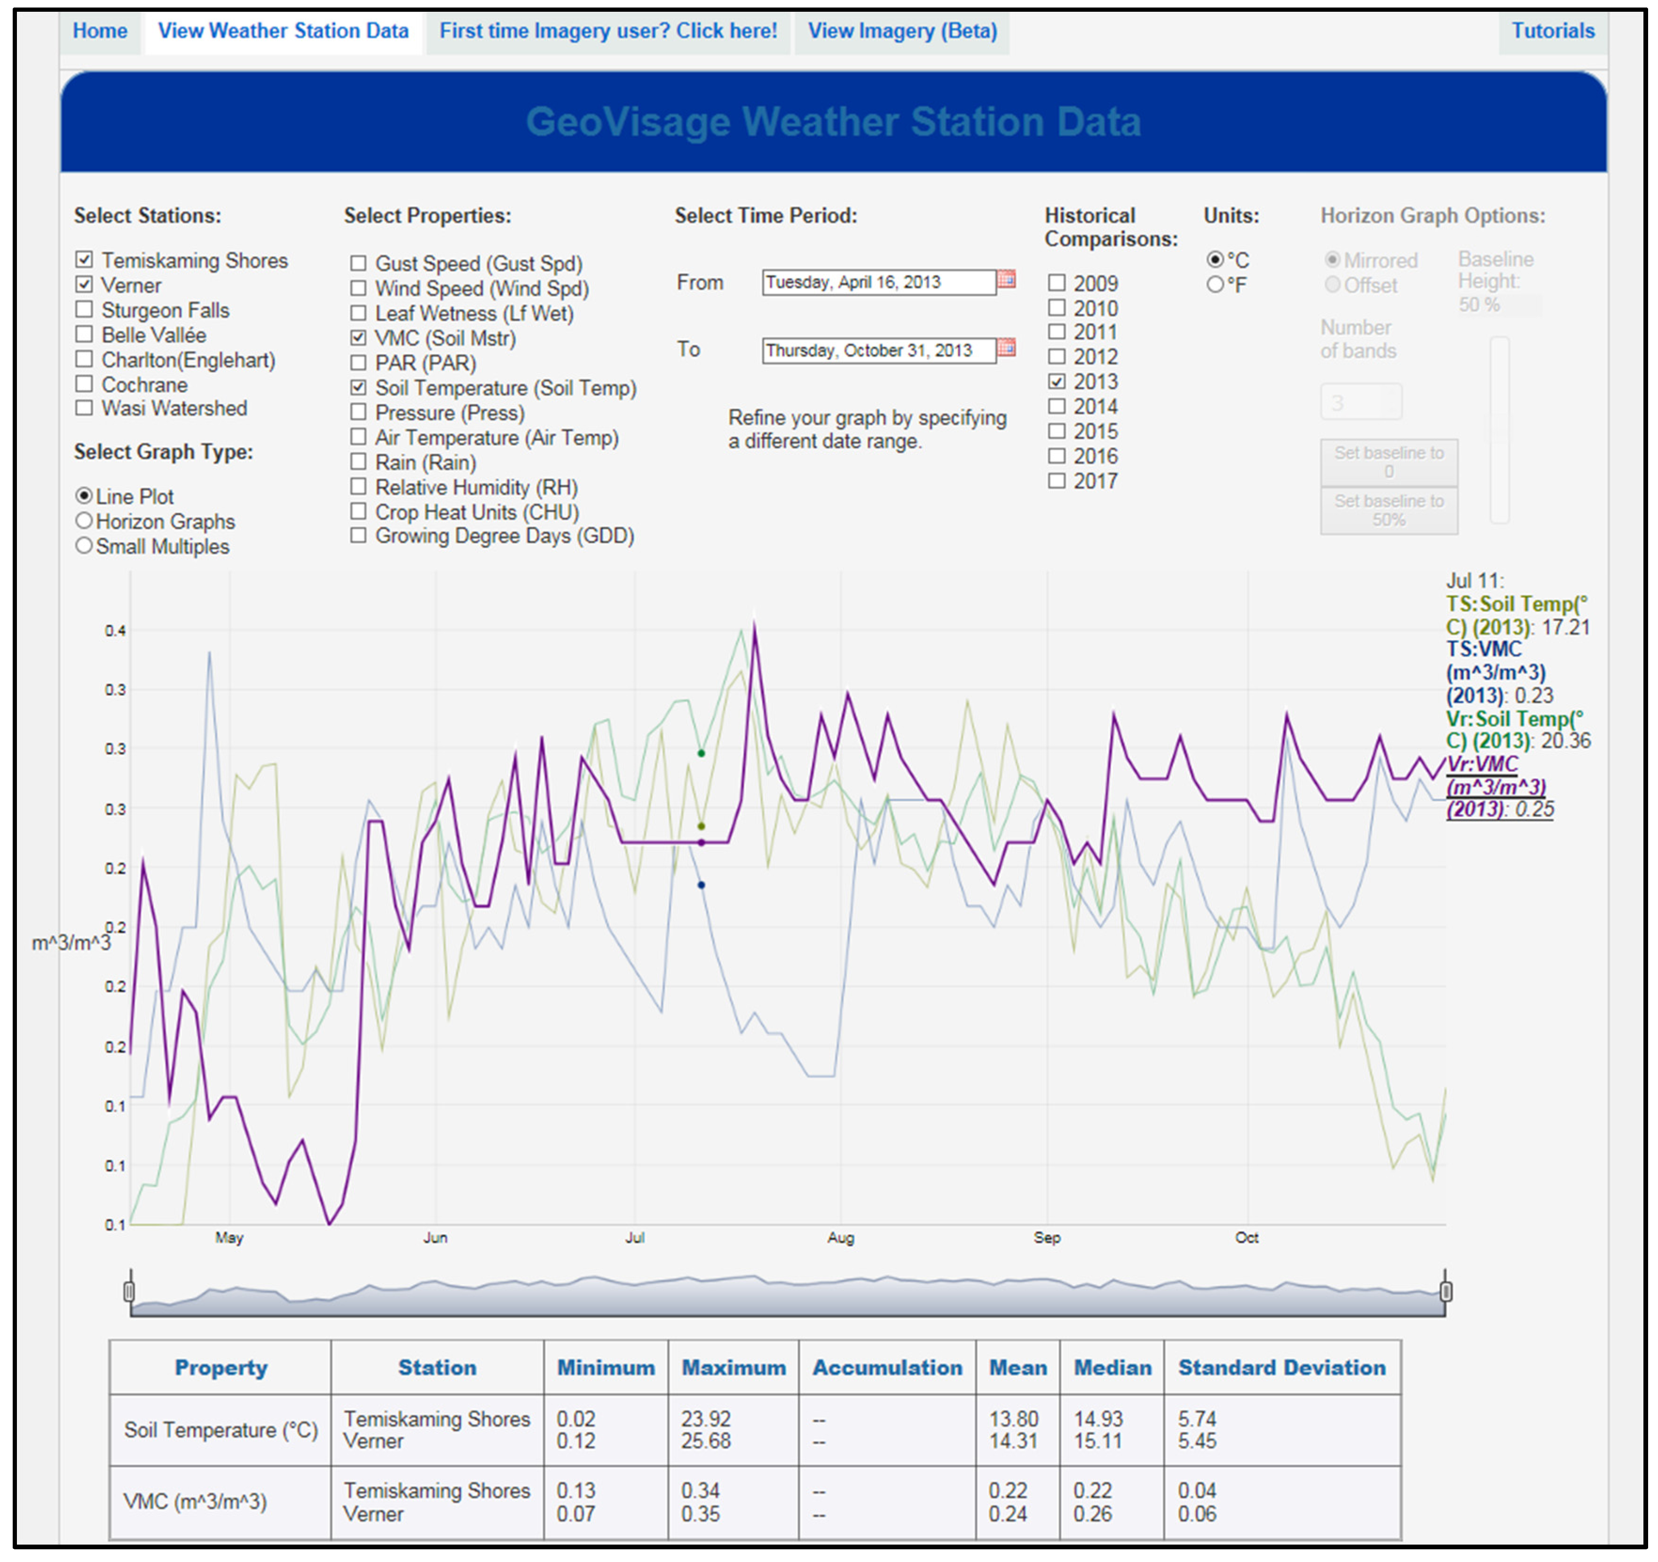Uncheck 2013 historical comparison
This screenshot has height=1562, width=1658.
pyautogui.click(x=1057, y=381)
